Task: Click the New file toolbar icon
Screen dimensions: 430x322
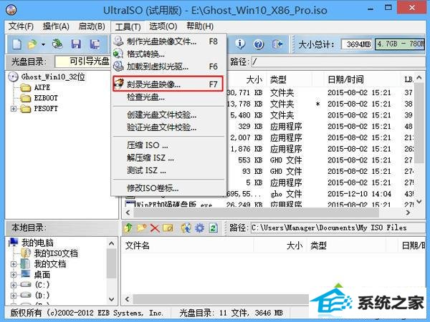Action: click(x=17, y=44)
